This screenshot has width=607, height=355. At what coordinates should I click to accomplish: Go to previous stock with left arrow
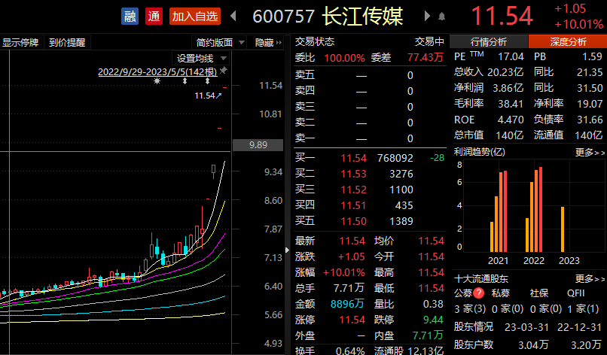(233, 16)
